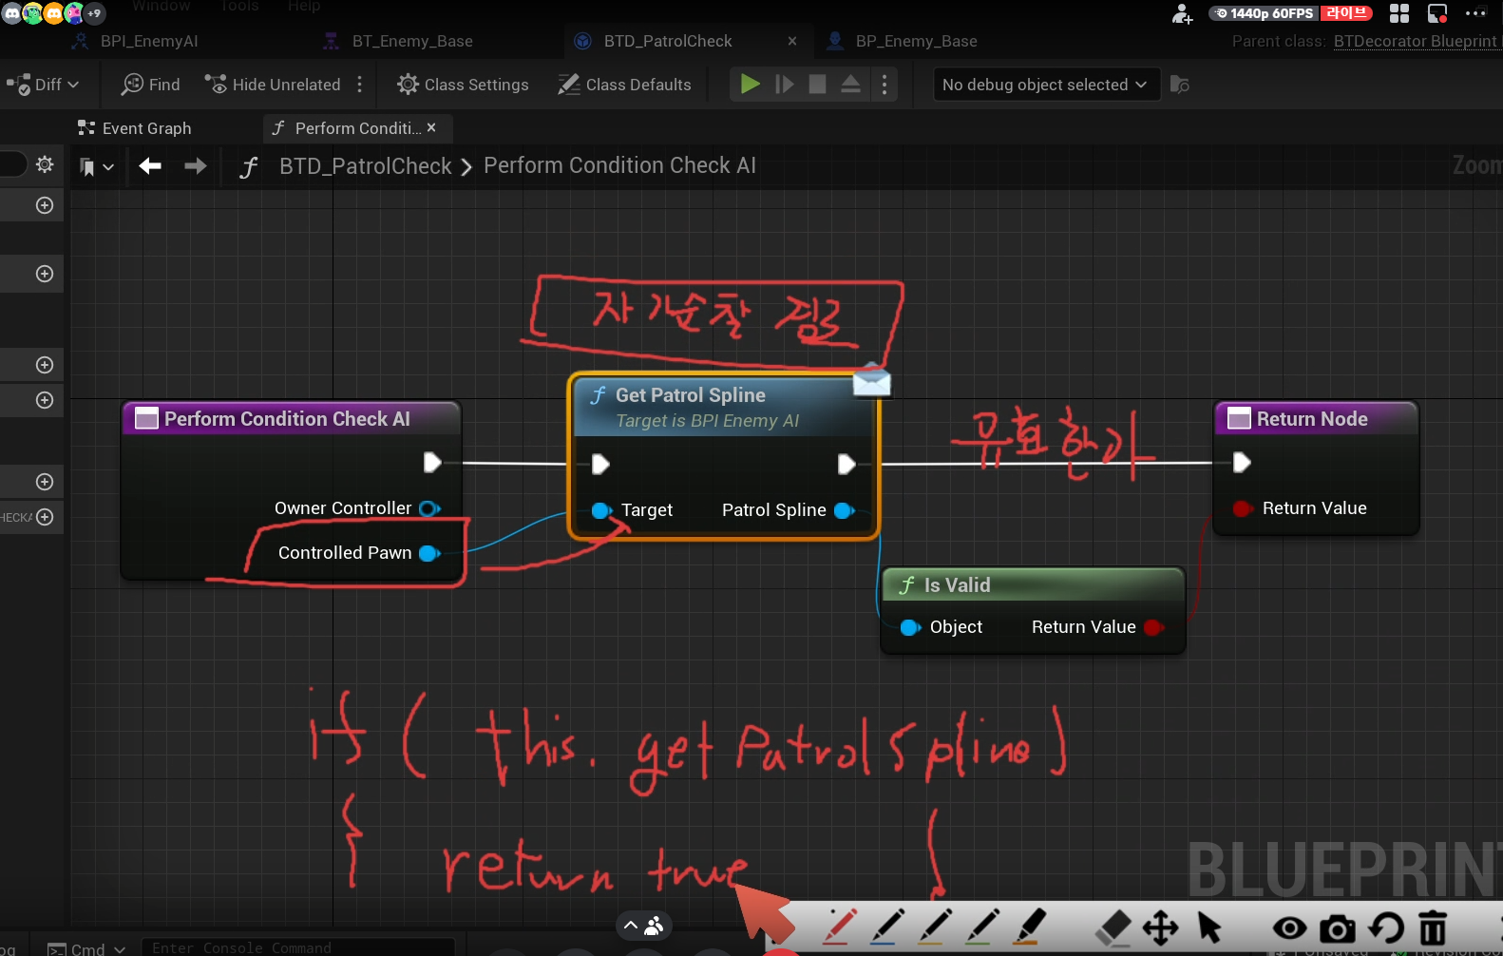This screenshot has height=956, width=1503.
Task: Open the Tools menu
Action: pos(239,6)
